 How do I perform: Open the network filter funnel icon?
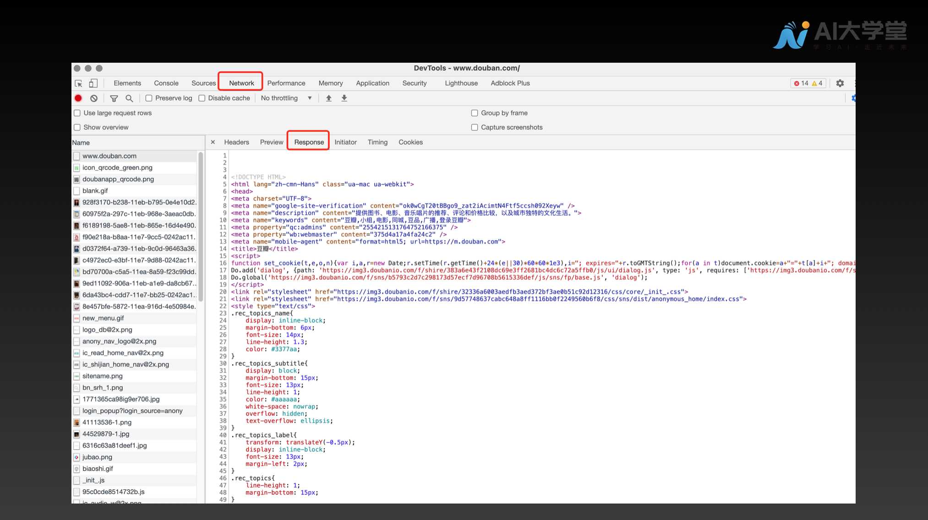click(114, 98)
